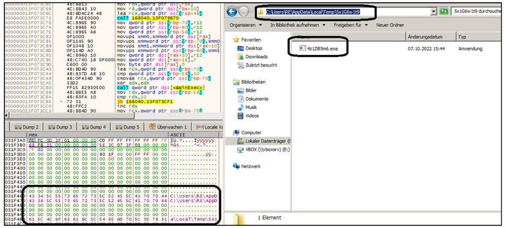505x228 pixels.
Task: Click the refresh button beside address bar
Action: click(445, 11)
